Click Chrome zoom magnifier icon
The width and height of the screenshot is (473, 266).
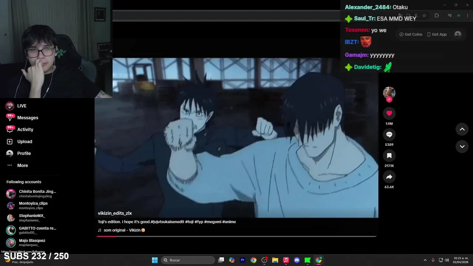(x=416, y=16)
